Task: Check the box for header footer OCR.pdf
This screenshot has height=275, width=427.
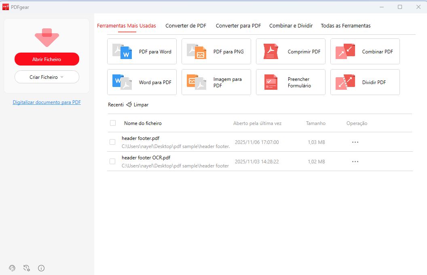Action: [x=113, y=161]
